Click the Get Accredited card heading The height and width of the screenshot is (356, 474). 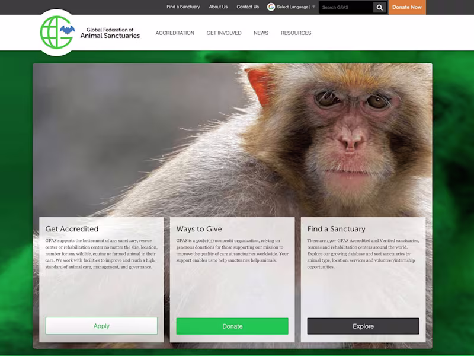[72, 228]
